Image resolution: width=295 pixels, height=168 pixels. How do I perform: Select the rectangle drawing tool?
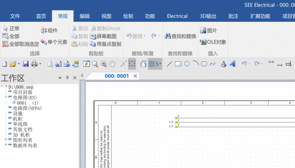click(x=178, y=64)
